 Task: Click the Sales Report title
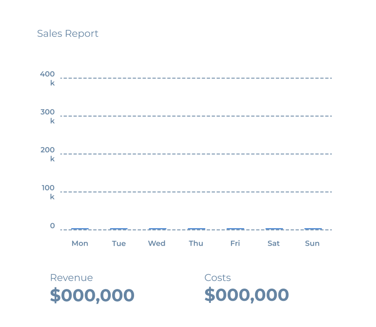point(67,34)
